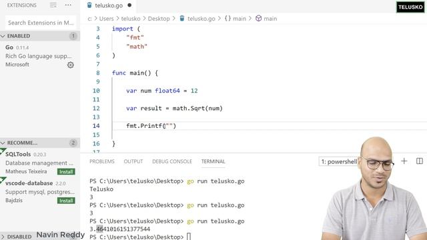
Task: Select the telusko.go editor tab
Action: coord(109,5)
